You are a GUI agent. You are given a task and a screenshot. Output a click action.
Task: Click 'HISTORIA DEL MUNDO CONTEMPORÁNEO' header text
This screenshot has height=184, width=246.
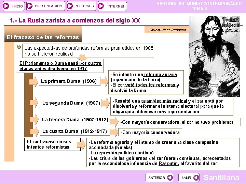pyautogui.click(x=199, y=4)
